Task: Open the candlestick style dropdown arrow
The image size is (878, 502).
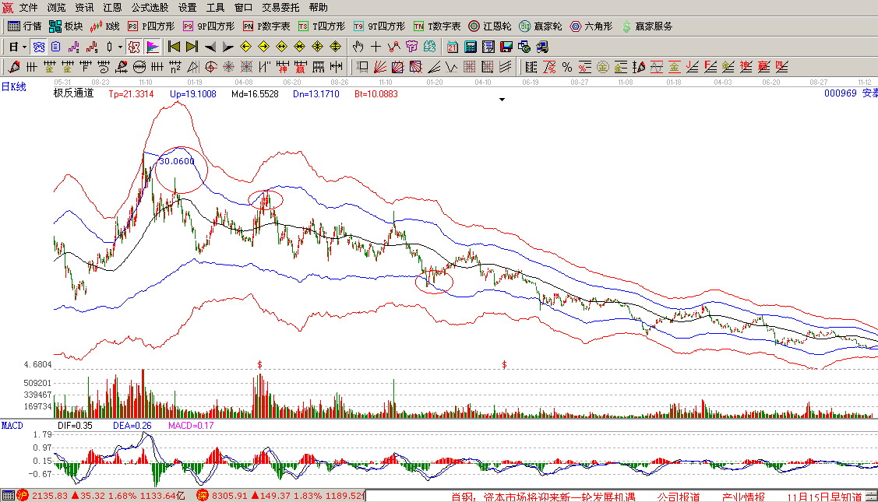Action: pyautogui.click(x=120, y=47)
